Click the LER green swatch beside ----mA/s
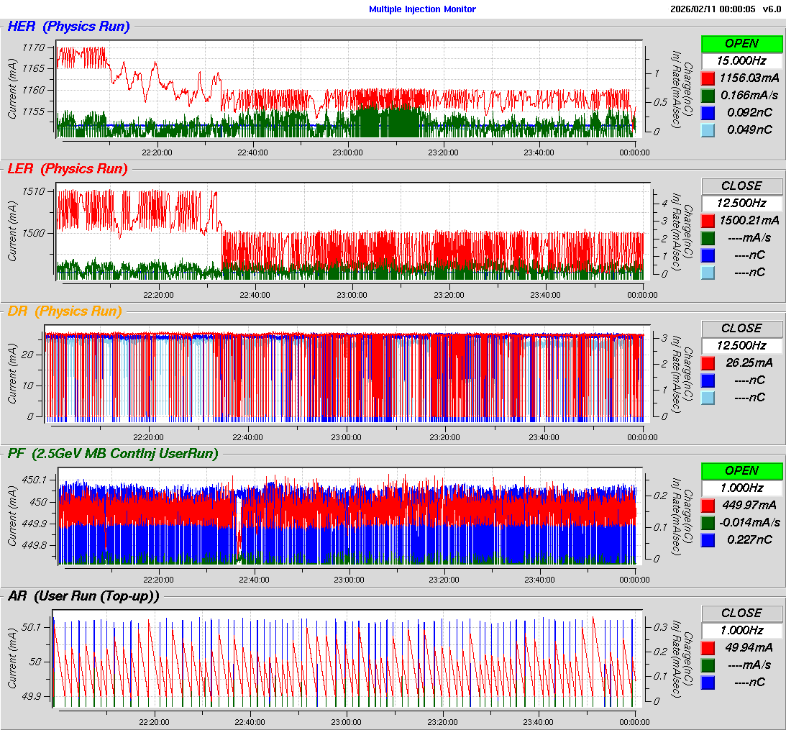786x730 pixels. point(708,237)
